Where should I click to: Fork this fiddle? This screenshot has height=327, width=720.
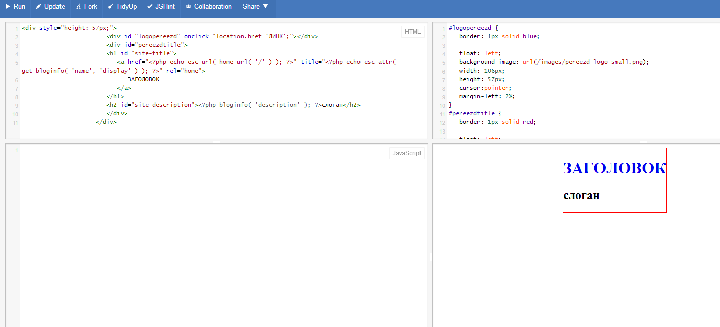(87, 7)
